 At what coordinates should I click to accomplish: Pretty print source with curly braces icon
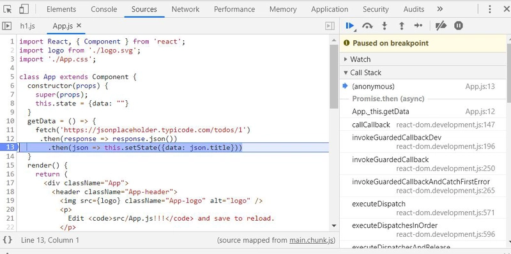(x=8, y=241)
